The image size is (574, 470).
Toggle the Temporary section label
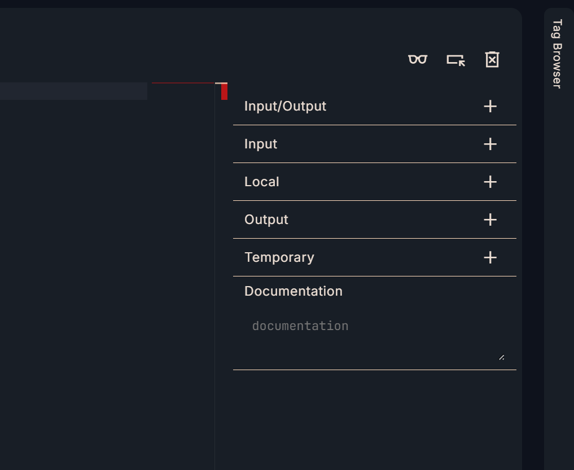coord(279,257)
